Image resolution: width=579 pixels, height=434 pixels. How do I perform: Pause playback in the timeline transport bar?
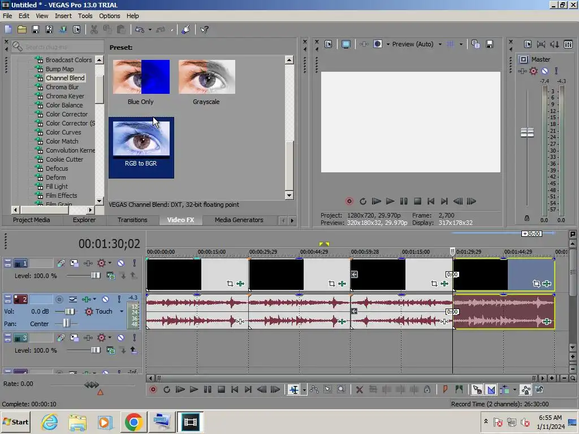208,389
